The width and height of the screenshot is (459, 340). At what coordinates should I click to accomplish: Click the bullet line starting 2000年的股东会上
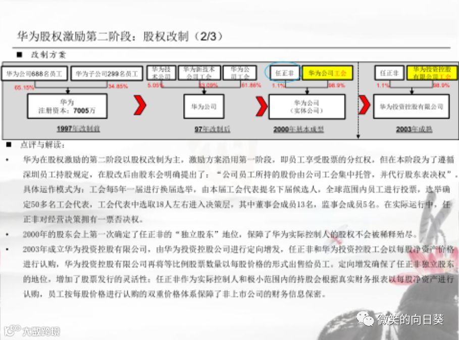220,234
